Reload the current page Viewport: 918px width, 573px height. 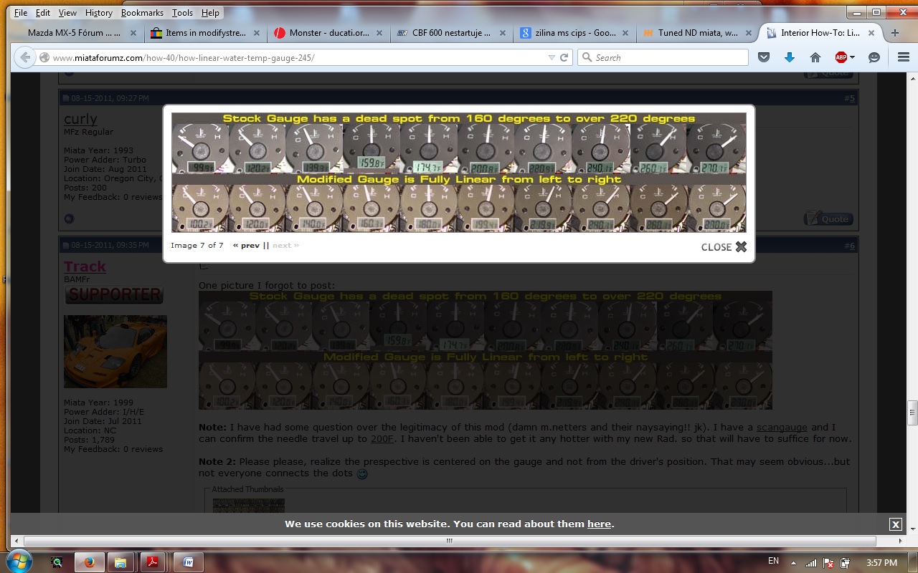click(564, 57)
